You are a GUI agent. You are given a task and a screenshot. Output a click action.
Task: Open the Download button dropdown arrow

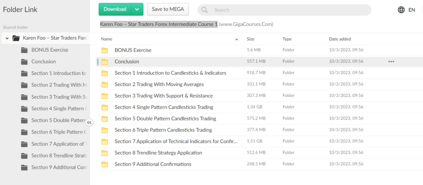tap(137, 9)
